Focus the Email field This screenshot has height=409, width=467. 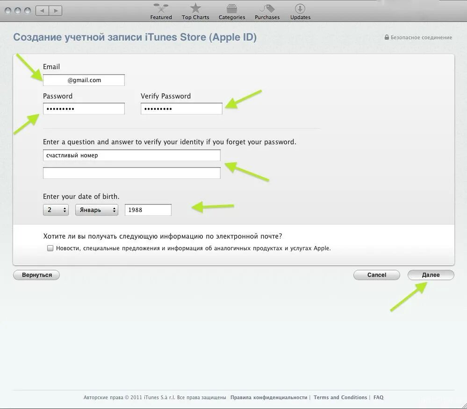click(84, 80)
